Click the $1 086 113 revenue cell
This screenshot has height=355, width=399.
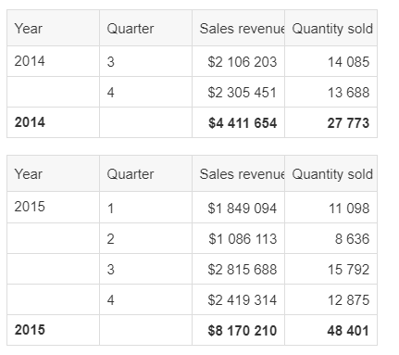point(238,238)
